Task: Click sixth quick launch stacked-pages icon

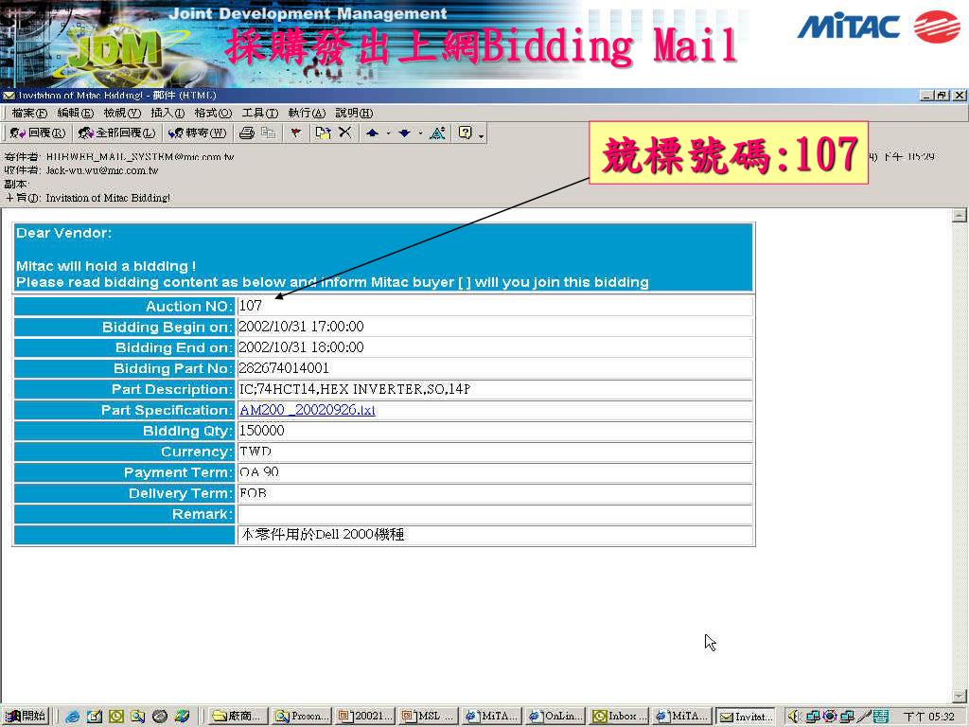Action: [182, 716]
